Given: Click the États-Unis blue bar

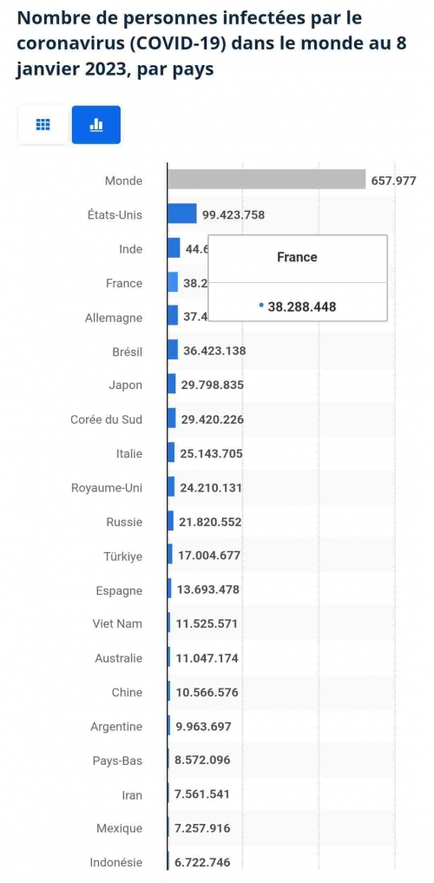Looking at the screenshot, I should click(181, 214).
